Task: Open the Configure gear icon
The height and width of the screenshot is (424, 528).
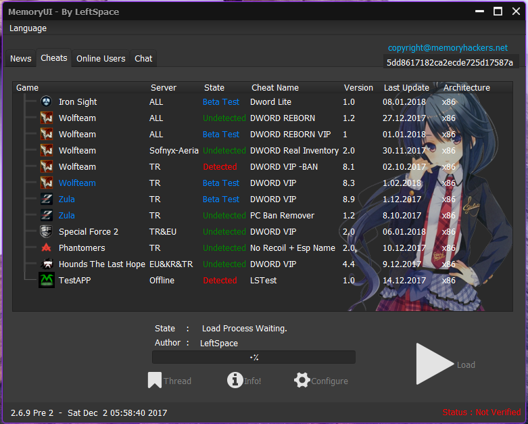Action: pyautogui.click(x=302, y=380)
